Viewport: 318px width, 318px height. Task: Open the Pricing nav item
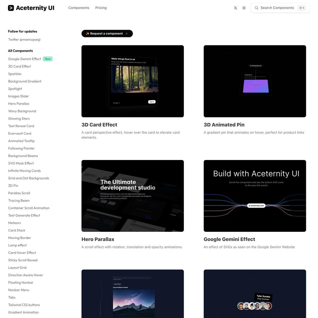pos(101,8)
